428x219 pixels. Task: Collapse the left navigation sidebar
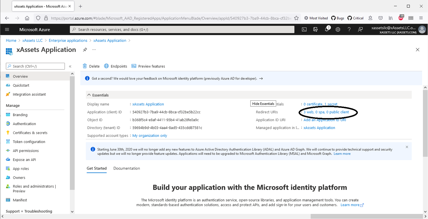[70, 66]
